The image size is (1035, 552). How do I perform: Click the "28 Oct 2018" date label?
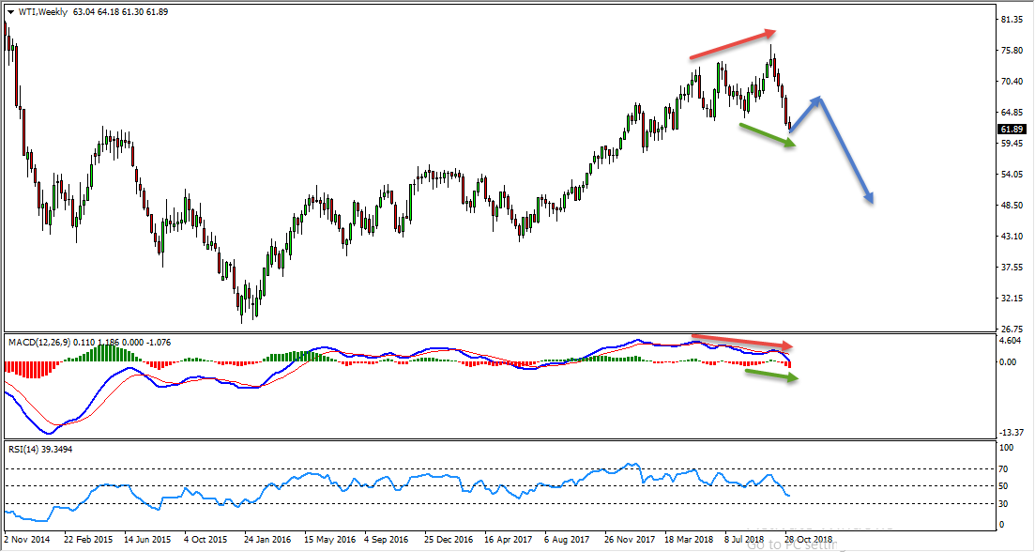pos(808,540)
